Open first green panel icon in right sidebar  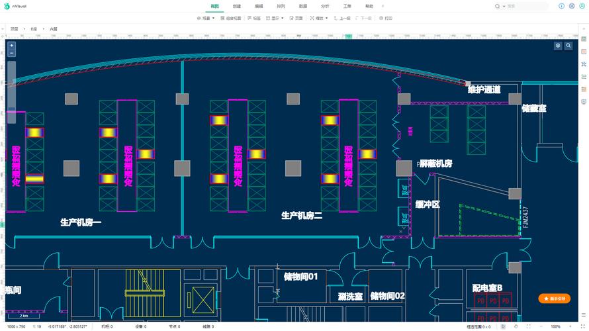583,39
